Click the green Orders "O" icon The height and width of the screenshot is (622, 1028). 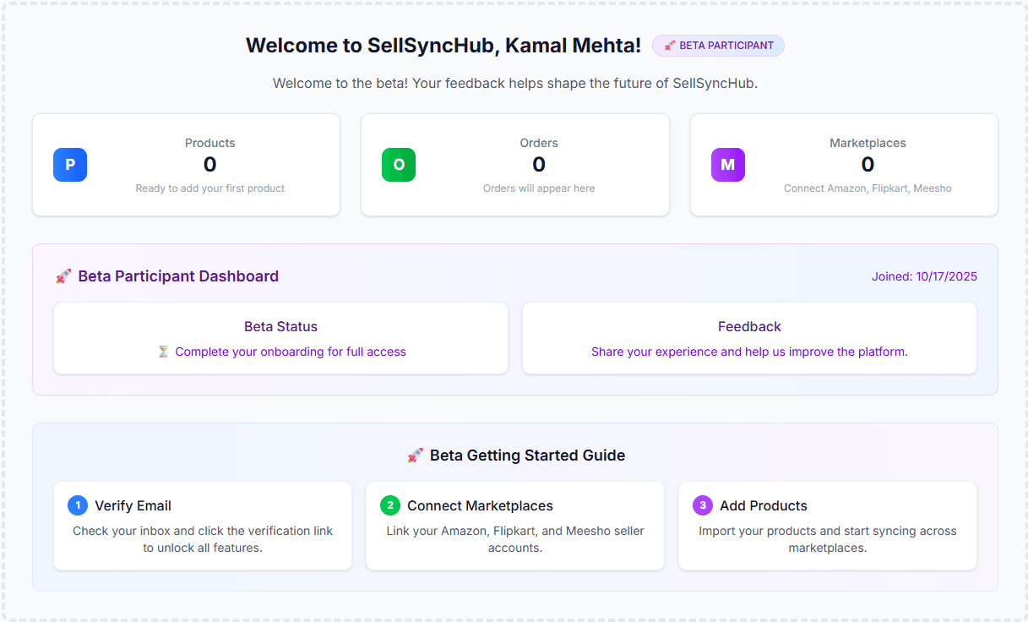click(399, 165)
